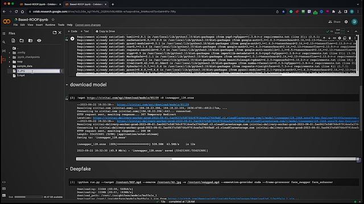Delete cell with trash icon
The image size is (364, 204).
pyautogui.click(x=350, y=38)
